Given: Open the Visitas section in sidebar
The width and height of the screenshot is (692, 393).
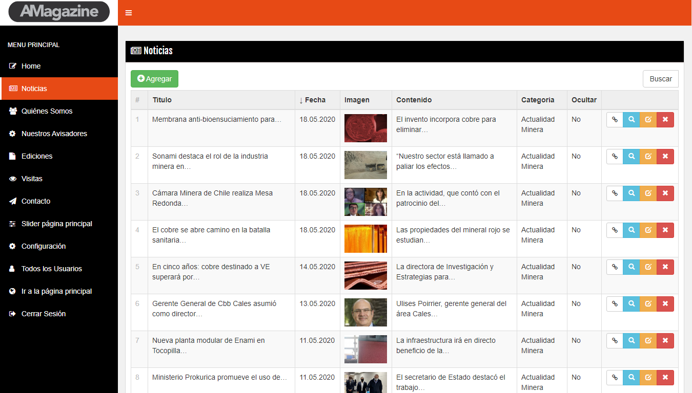Looking at the screenshot, I should click(x=32, y=179).
